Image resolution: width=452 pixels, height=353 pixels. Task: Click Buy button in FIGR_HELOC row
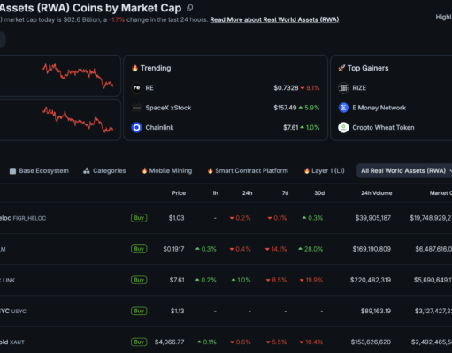[x=139, y=218]
